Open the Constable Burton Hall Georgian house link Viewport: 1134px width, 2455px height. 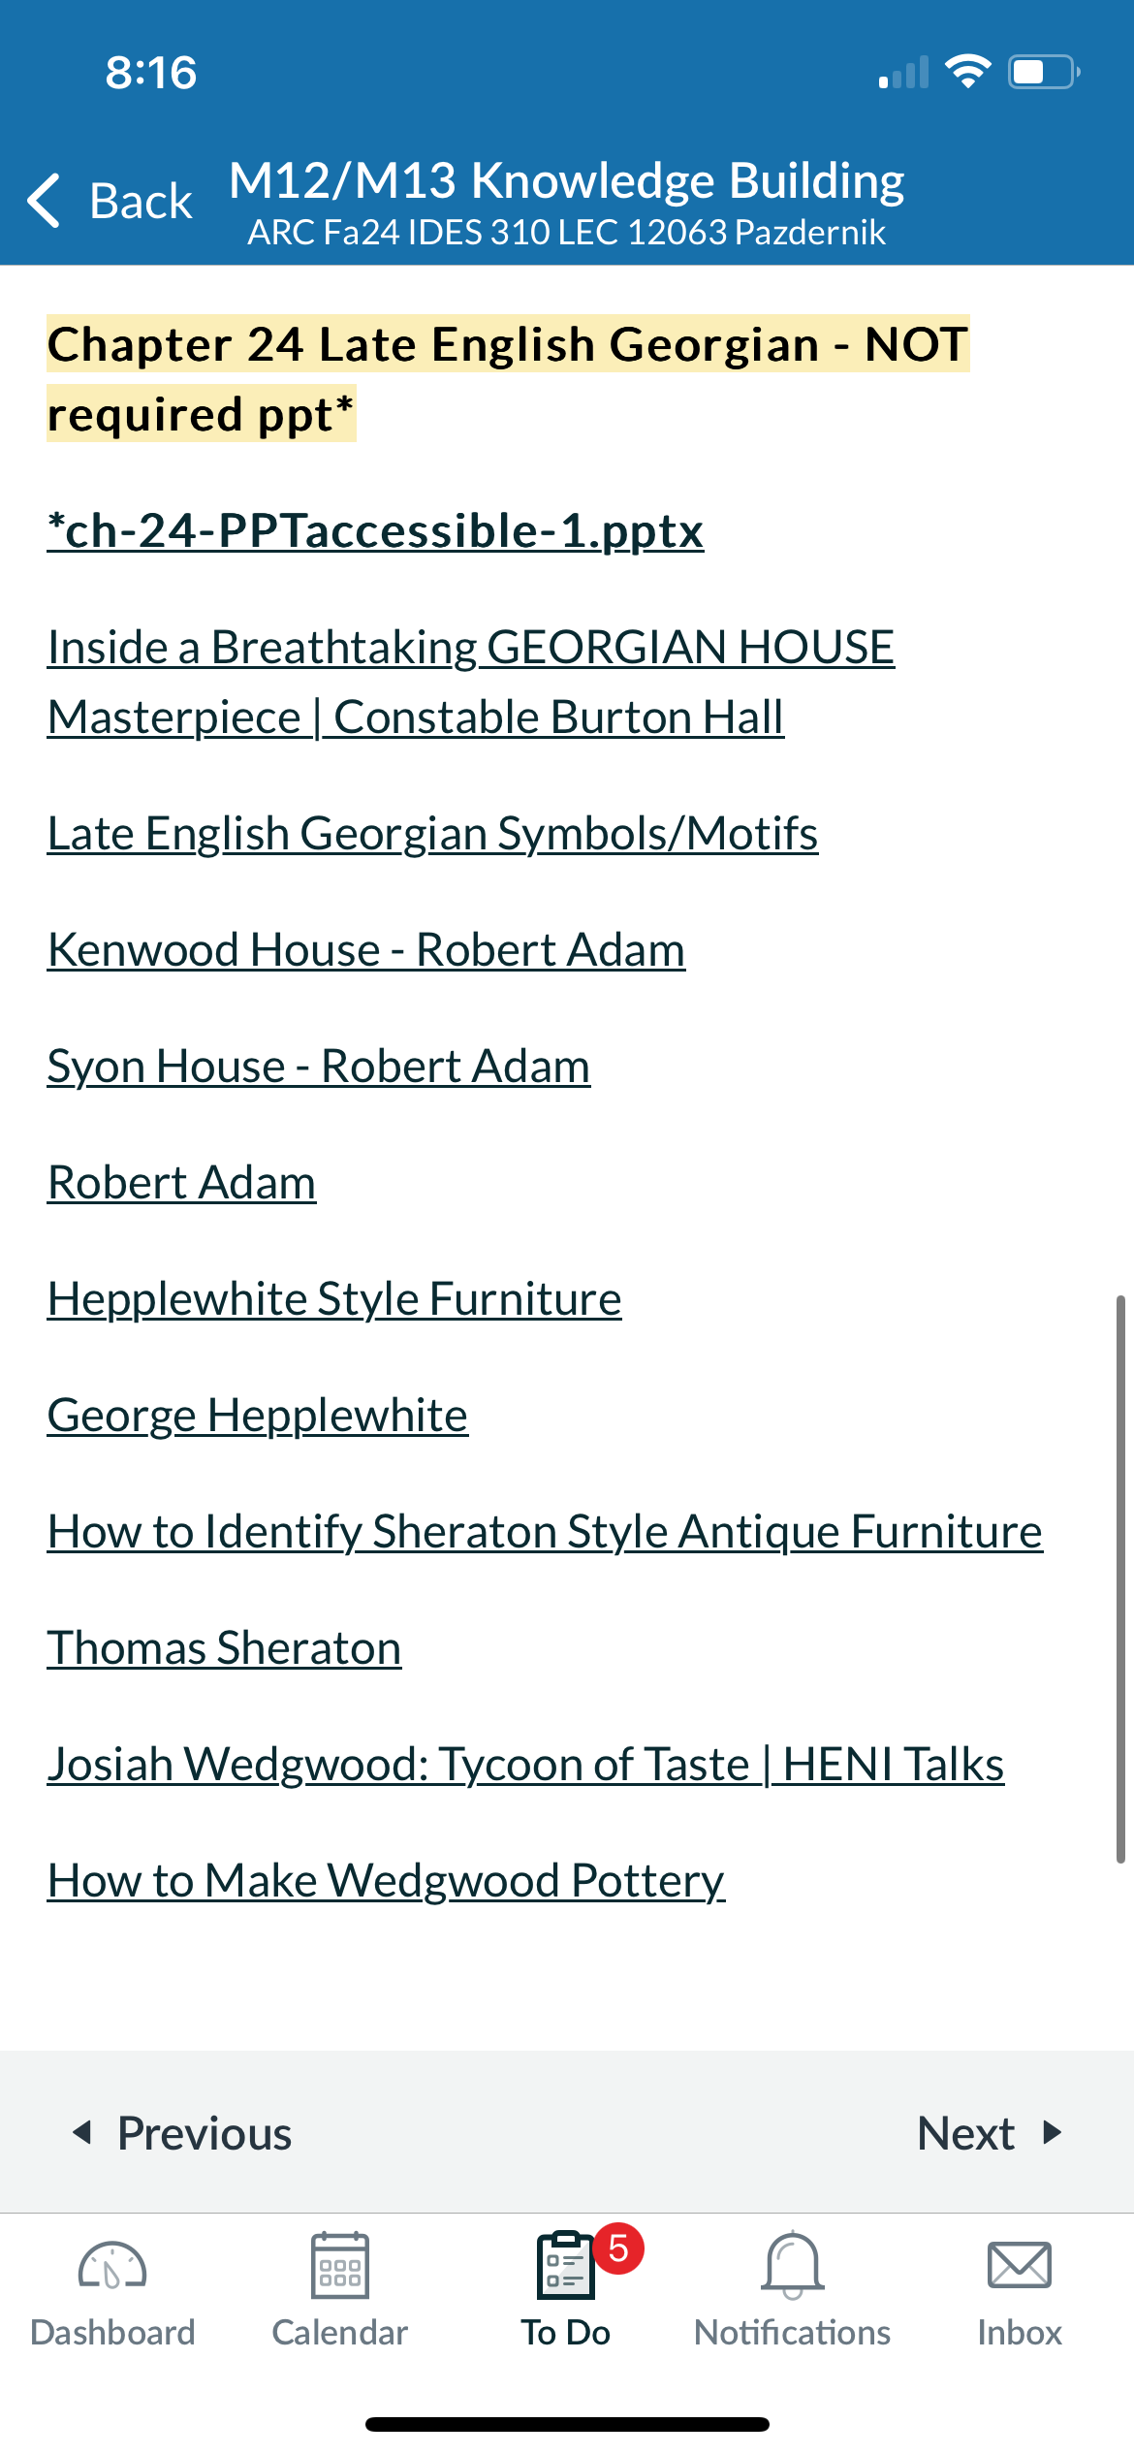click(x=471, y=683)
